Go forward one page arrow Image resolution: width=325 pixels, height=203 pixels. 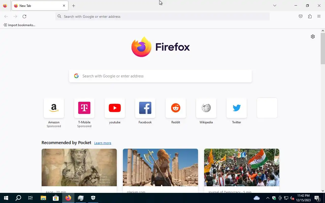(15, 16)
